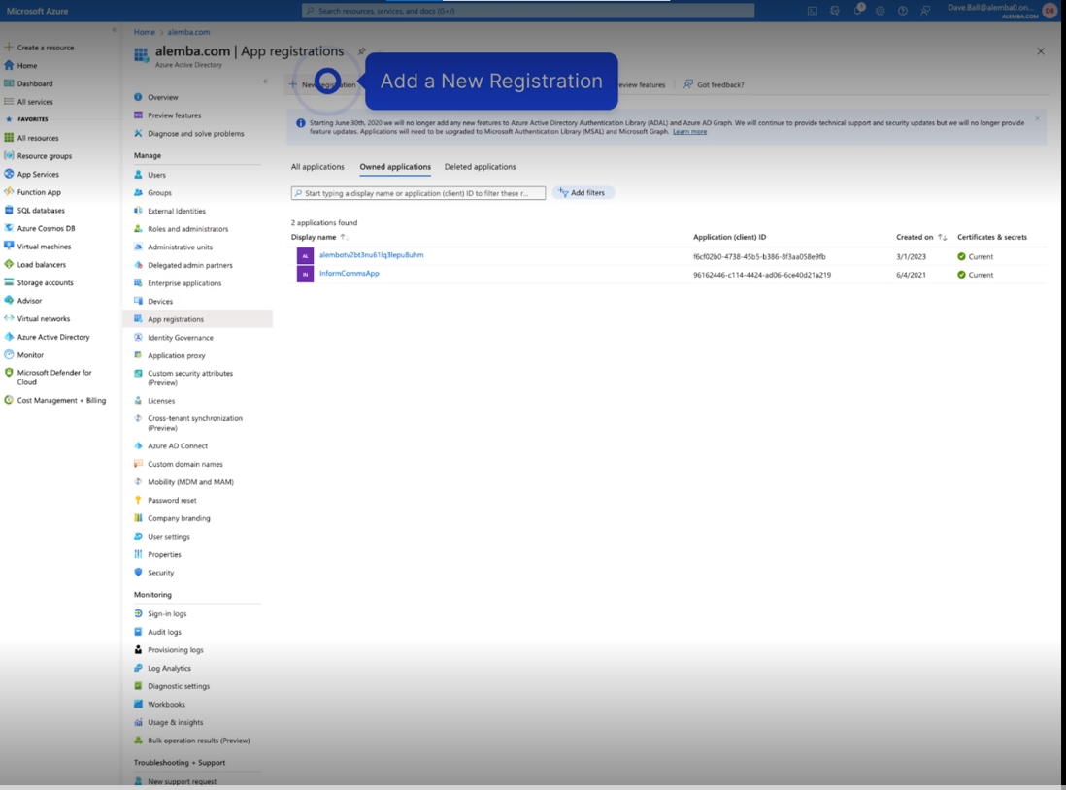Image resolution: width=1066 pixels, height=790 pixels.
Task: Focus the application name filter field
Action: (x=418, y=193)
